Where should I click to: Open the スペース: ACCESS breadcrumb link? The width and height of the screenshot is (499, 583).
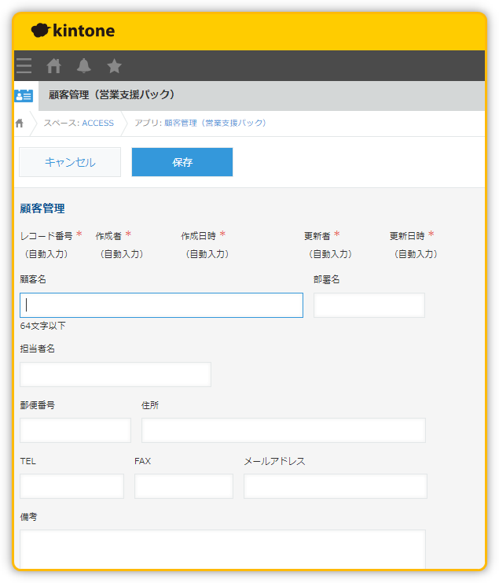tap(79, 124)
